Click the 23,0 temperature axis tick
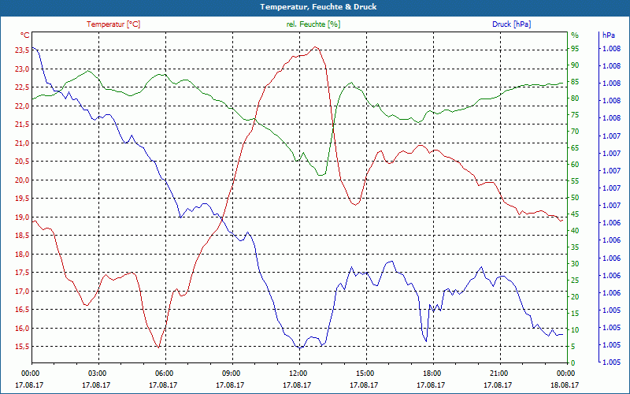 22,69
